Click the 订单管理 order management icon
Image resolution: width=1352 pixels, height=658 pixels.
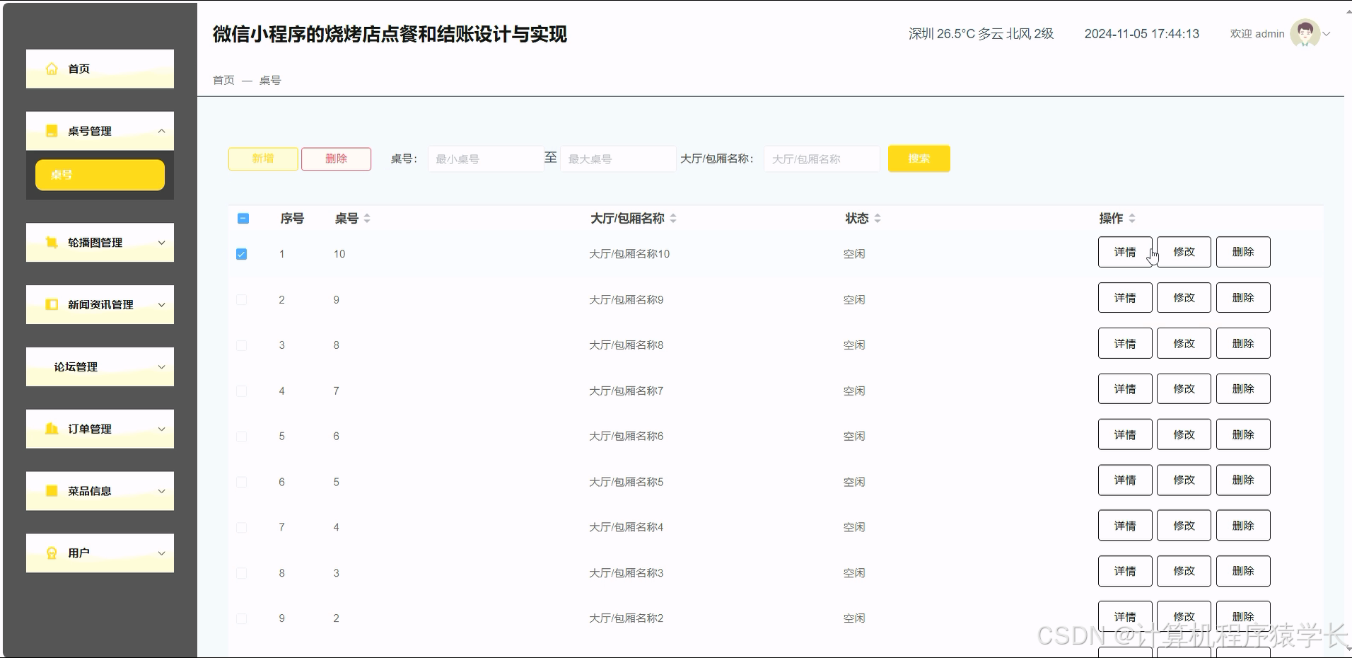point(50,428)
